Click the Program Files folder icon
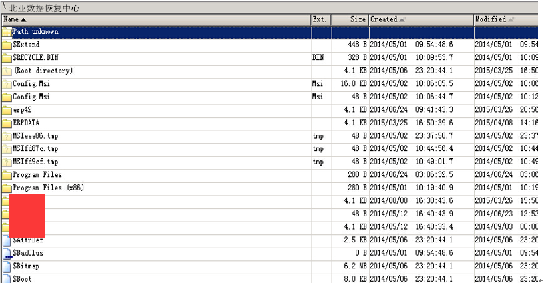Viewport: 548px width, 283px height. pyautogui.click(x=7, y=175)
